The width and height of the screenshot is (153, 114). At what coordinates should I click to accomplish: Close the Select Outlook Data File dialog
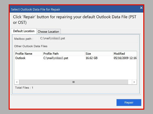click(x=141, y=8)
